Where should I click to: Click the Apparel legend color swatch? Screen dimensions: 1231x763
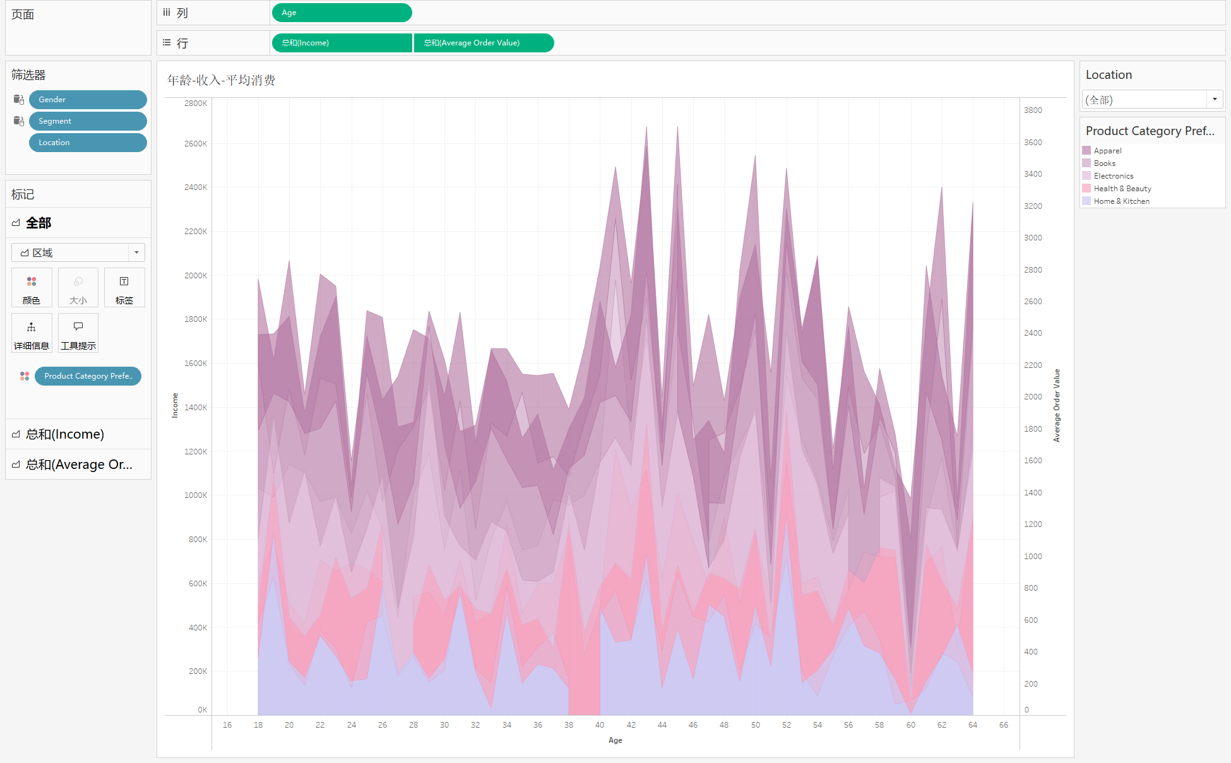point(1086,151)
